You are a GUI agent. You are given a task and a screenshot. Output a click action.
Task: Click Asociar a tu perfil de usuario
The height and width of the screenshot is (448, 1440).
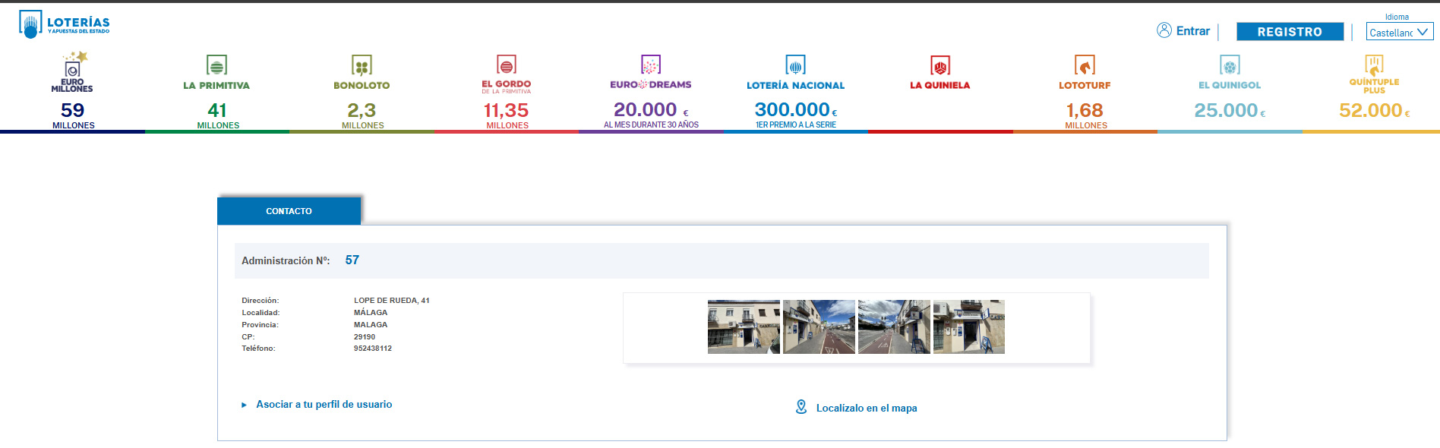pos(324,405)
